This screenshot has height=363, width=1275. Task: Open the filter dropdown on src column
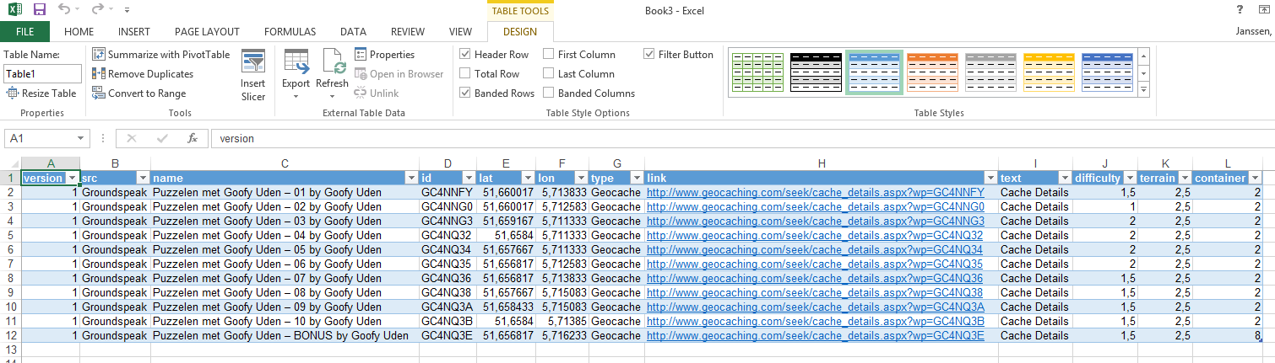point(143,178)
